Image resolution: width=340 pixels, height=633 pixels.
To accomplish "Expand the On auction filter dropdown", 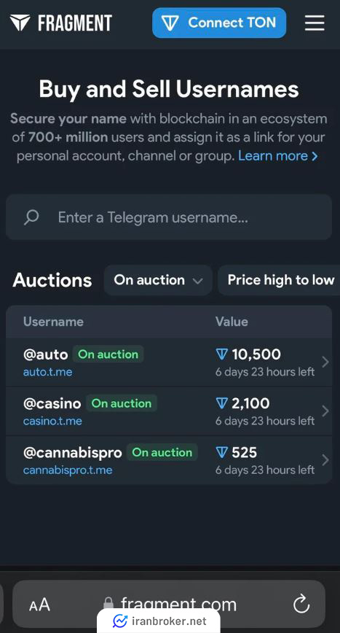I will [x=158, y=280].
